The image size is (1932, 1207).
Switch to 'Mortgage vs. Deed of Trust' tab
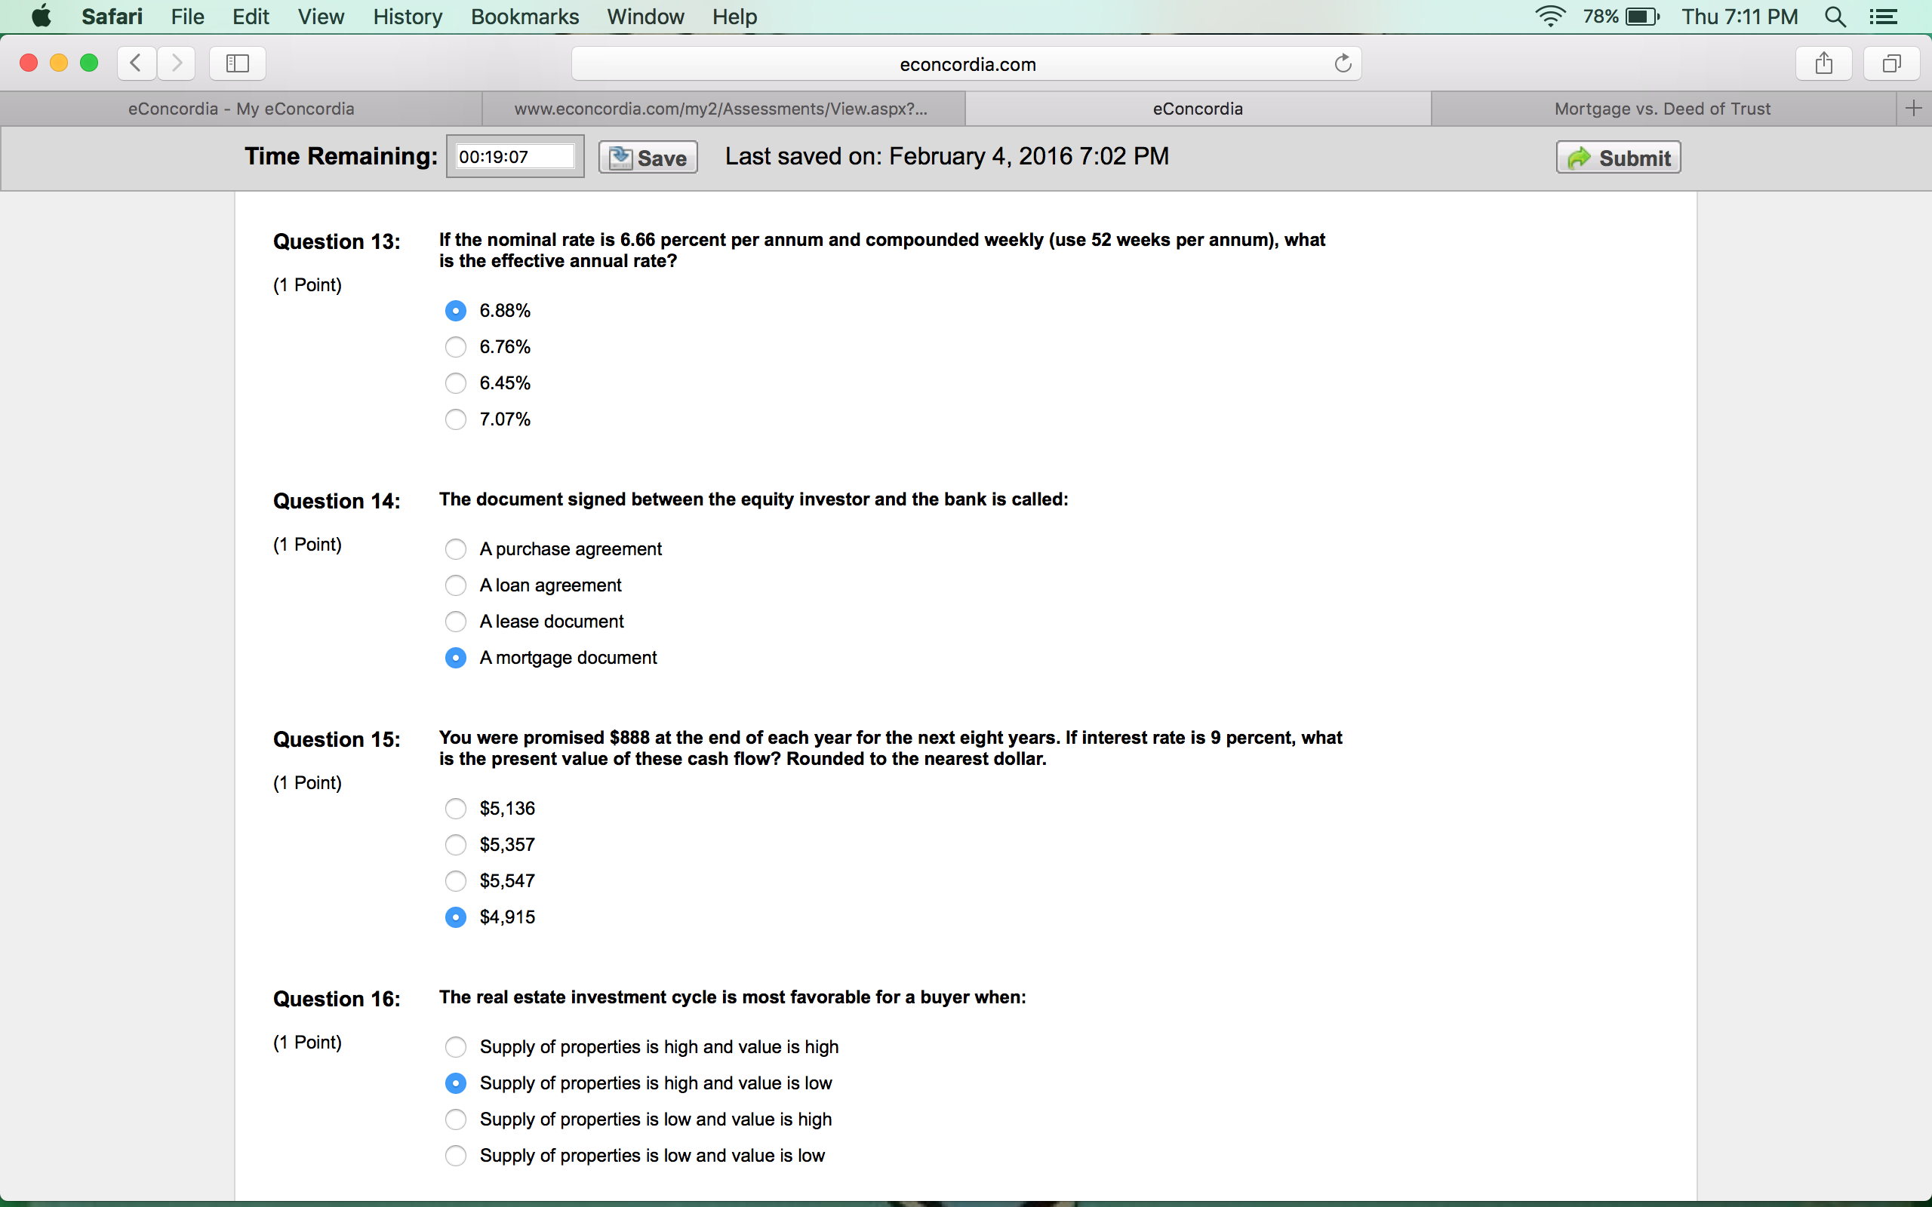click(x=1661, y=109)
